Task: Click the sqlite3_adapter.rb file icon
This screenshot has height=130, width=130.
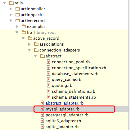Action: coord(42,121)
